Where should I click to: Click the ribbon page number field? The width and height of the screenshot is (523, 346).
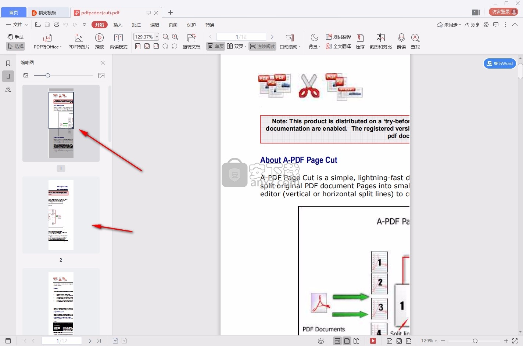coord(241,37)
